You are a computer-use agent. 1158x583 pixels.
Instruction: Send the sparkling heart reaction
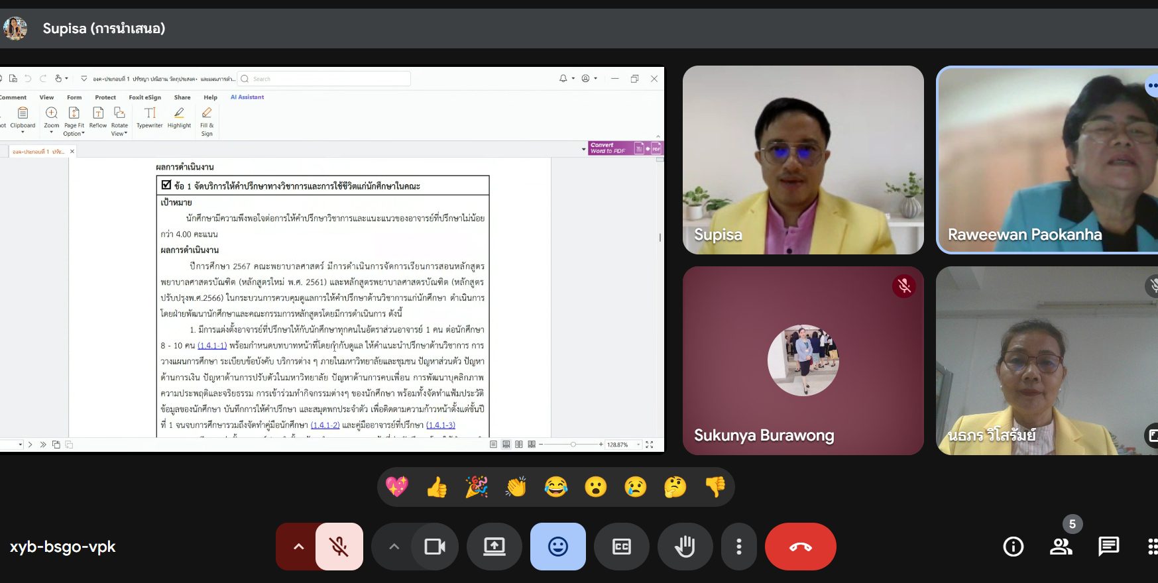pyautogui.click(x=397, y=487)
